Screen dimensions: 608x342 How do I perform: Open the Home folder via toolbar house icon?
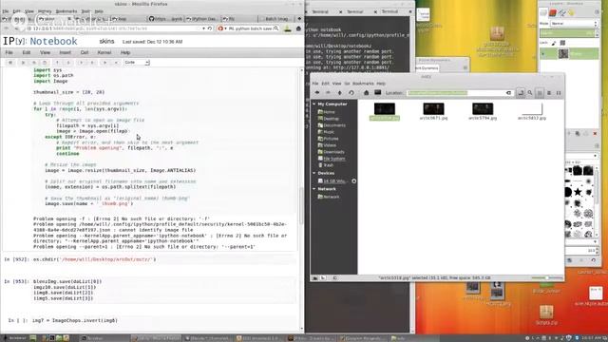(366, 93)
